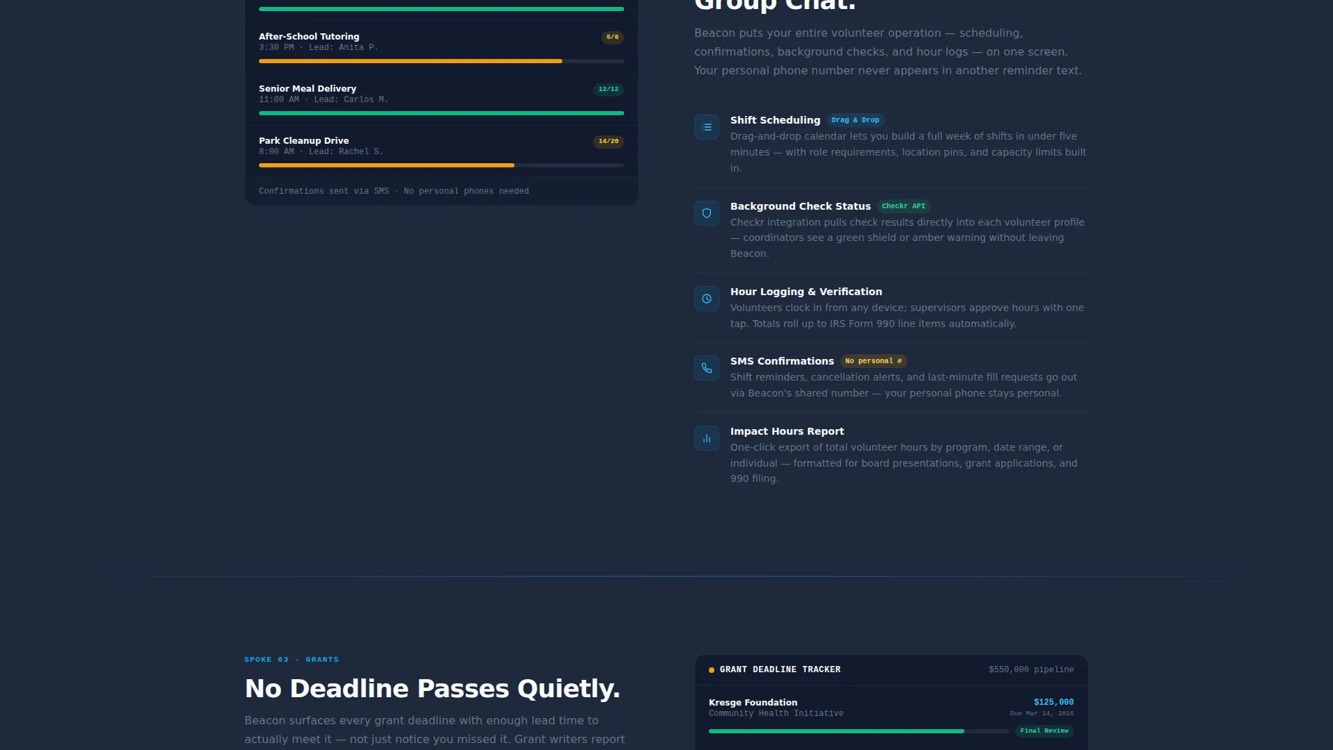This screenshot has height=750, width=1333.
Task: Click the Background Check Status heading
Action: 800,206
